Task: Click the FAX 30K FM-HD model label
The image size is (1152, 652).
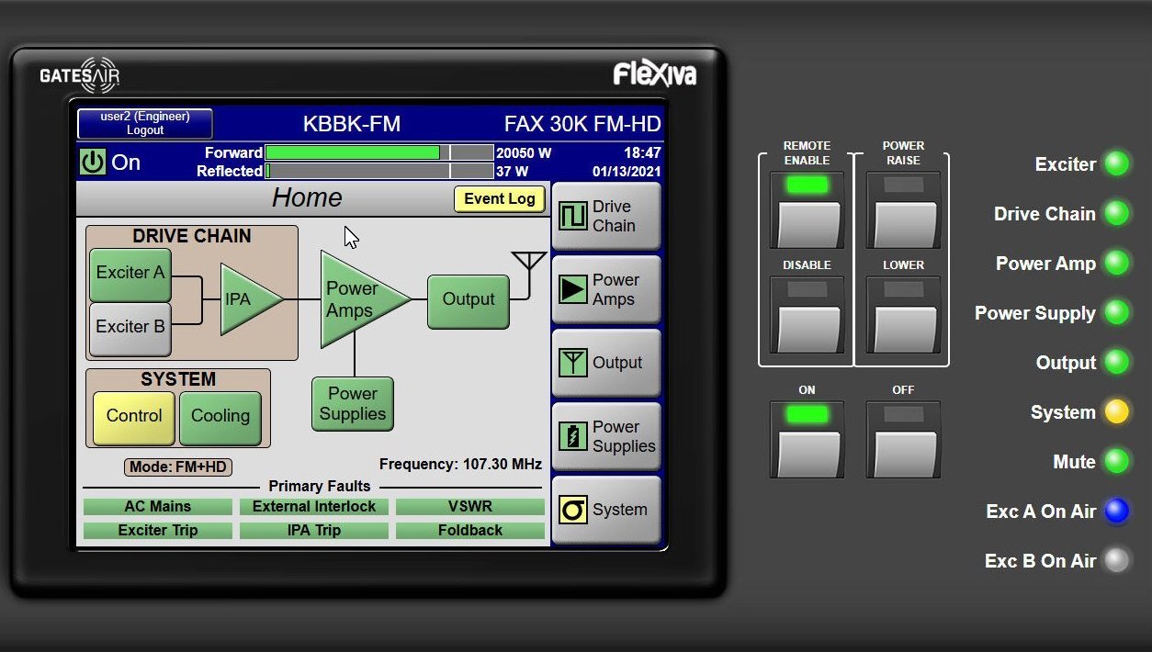Action: coord(582,124)
